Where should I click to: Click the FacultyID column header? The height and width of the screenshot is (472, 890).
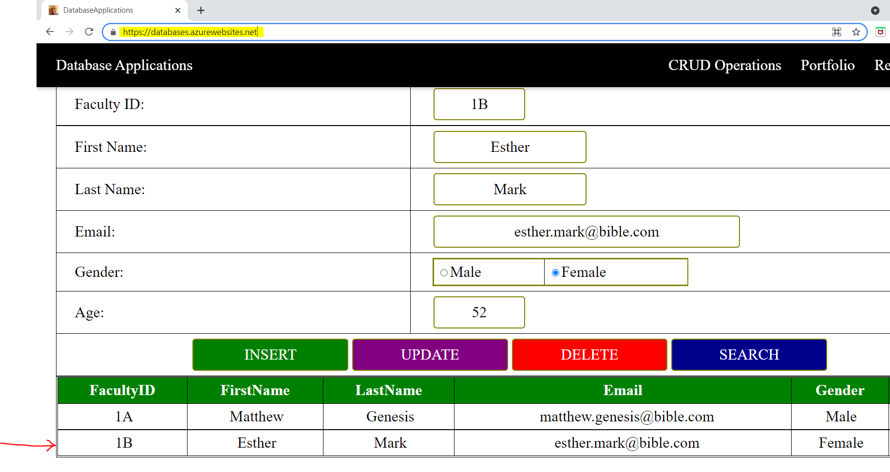pyautogui.click(x=122, y=390)
